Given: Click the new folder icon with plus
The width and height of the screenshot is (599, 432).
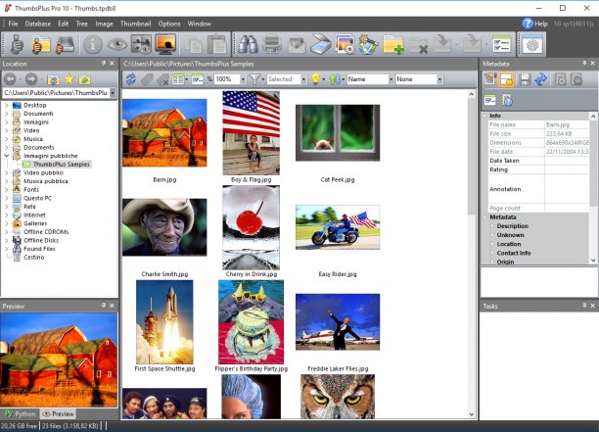Looking at the screenshot, I should pos(393,44).
